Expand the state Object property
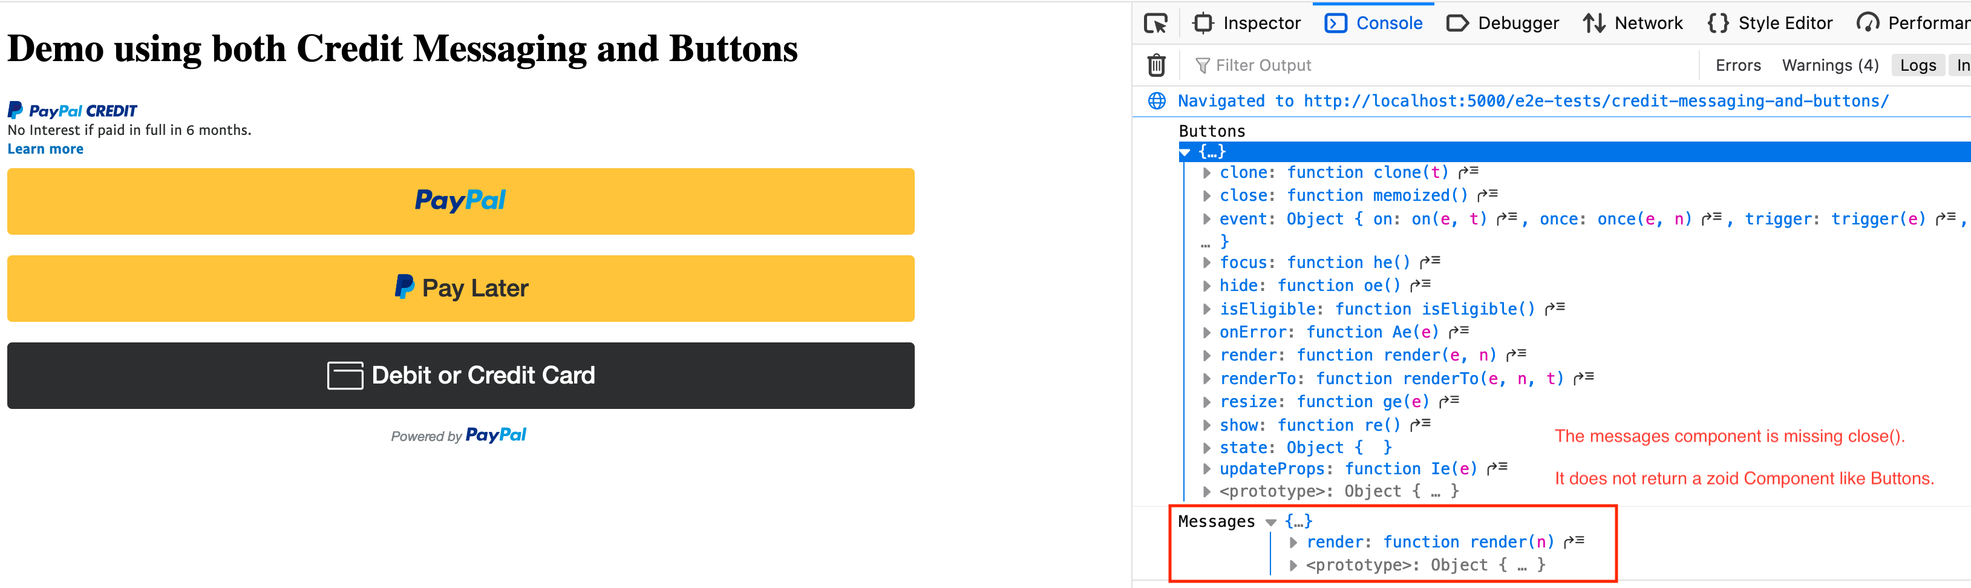This screenshot has width=1971, height=588. click(1207, 447)
